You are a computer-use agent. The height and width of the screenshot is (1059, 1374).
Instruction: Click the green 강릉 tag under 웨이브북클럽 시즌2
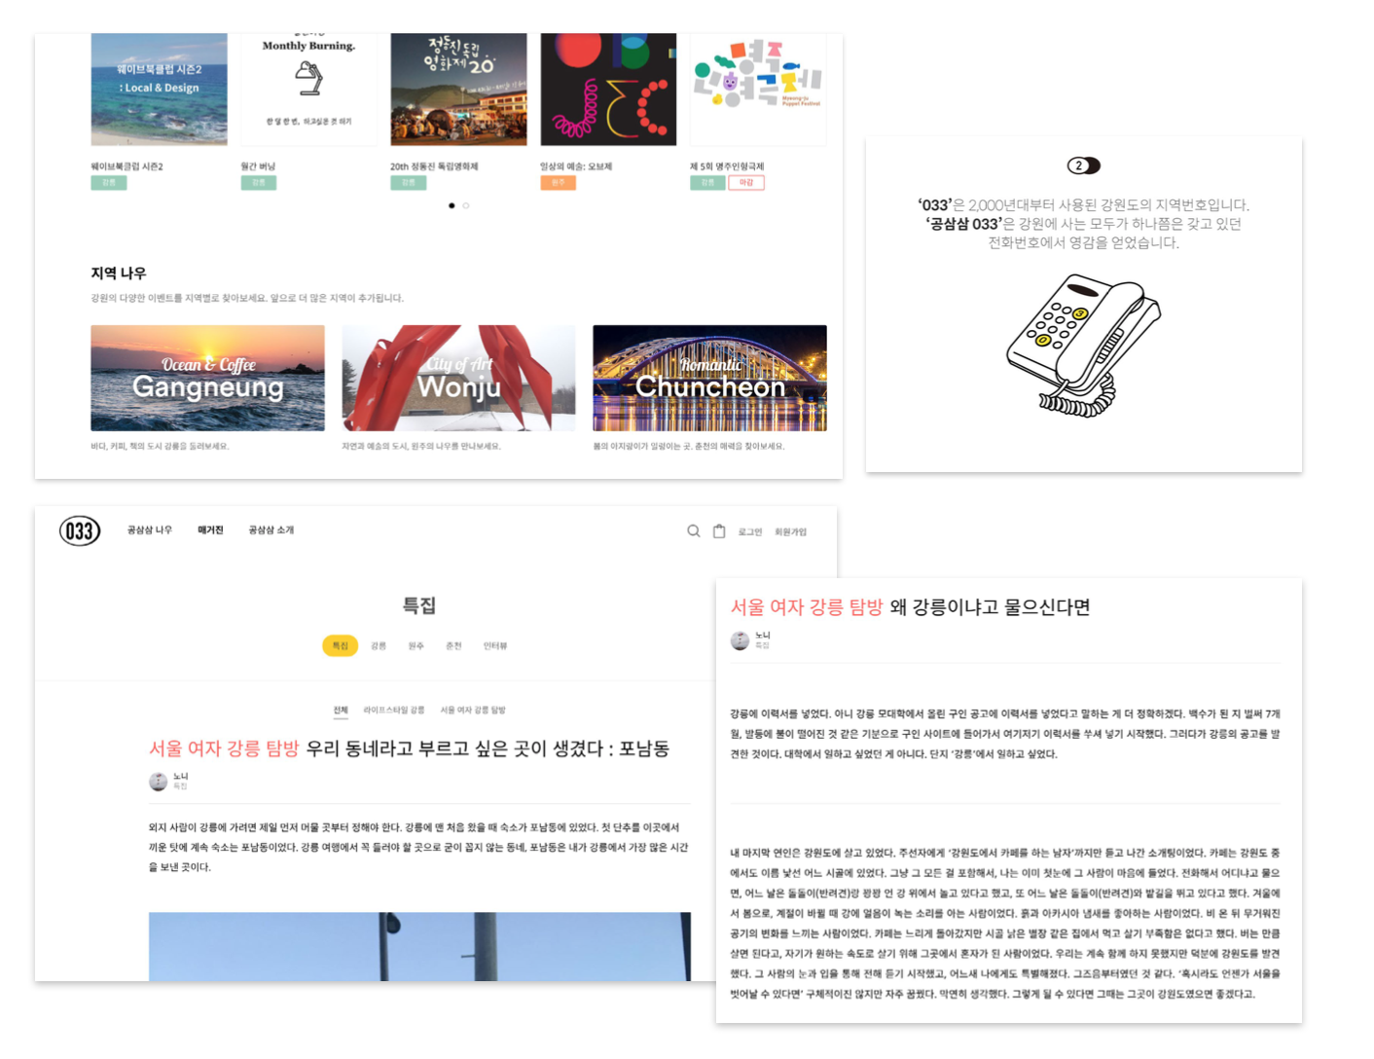(x=108, y=183)
